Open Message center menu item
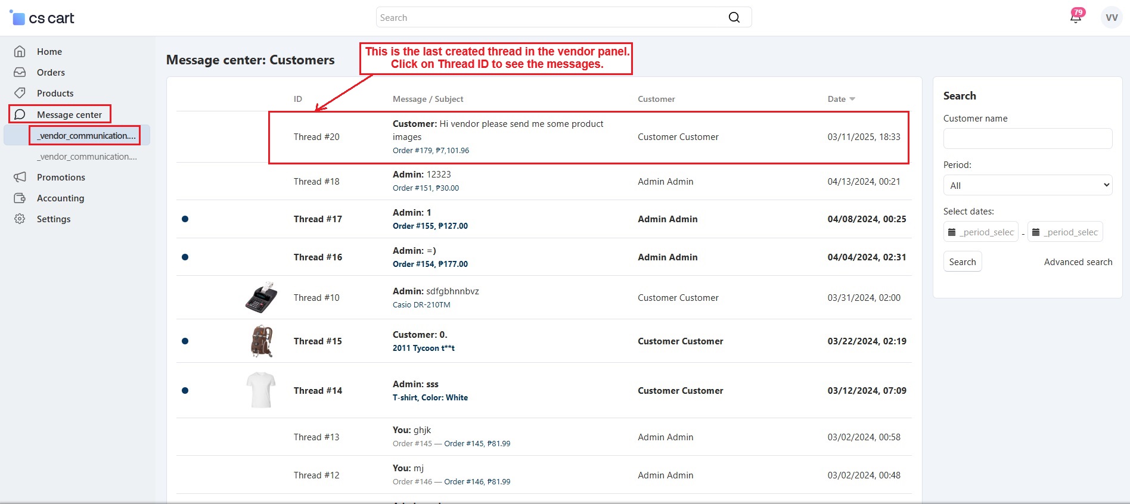The width and height of the screenshot is (1130, 504). [69, 114]
